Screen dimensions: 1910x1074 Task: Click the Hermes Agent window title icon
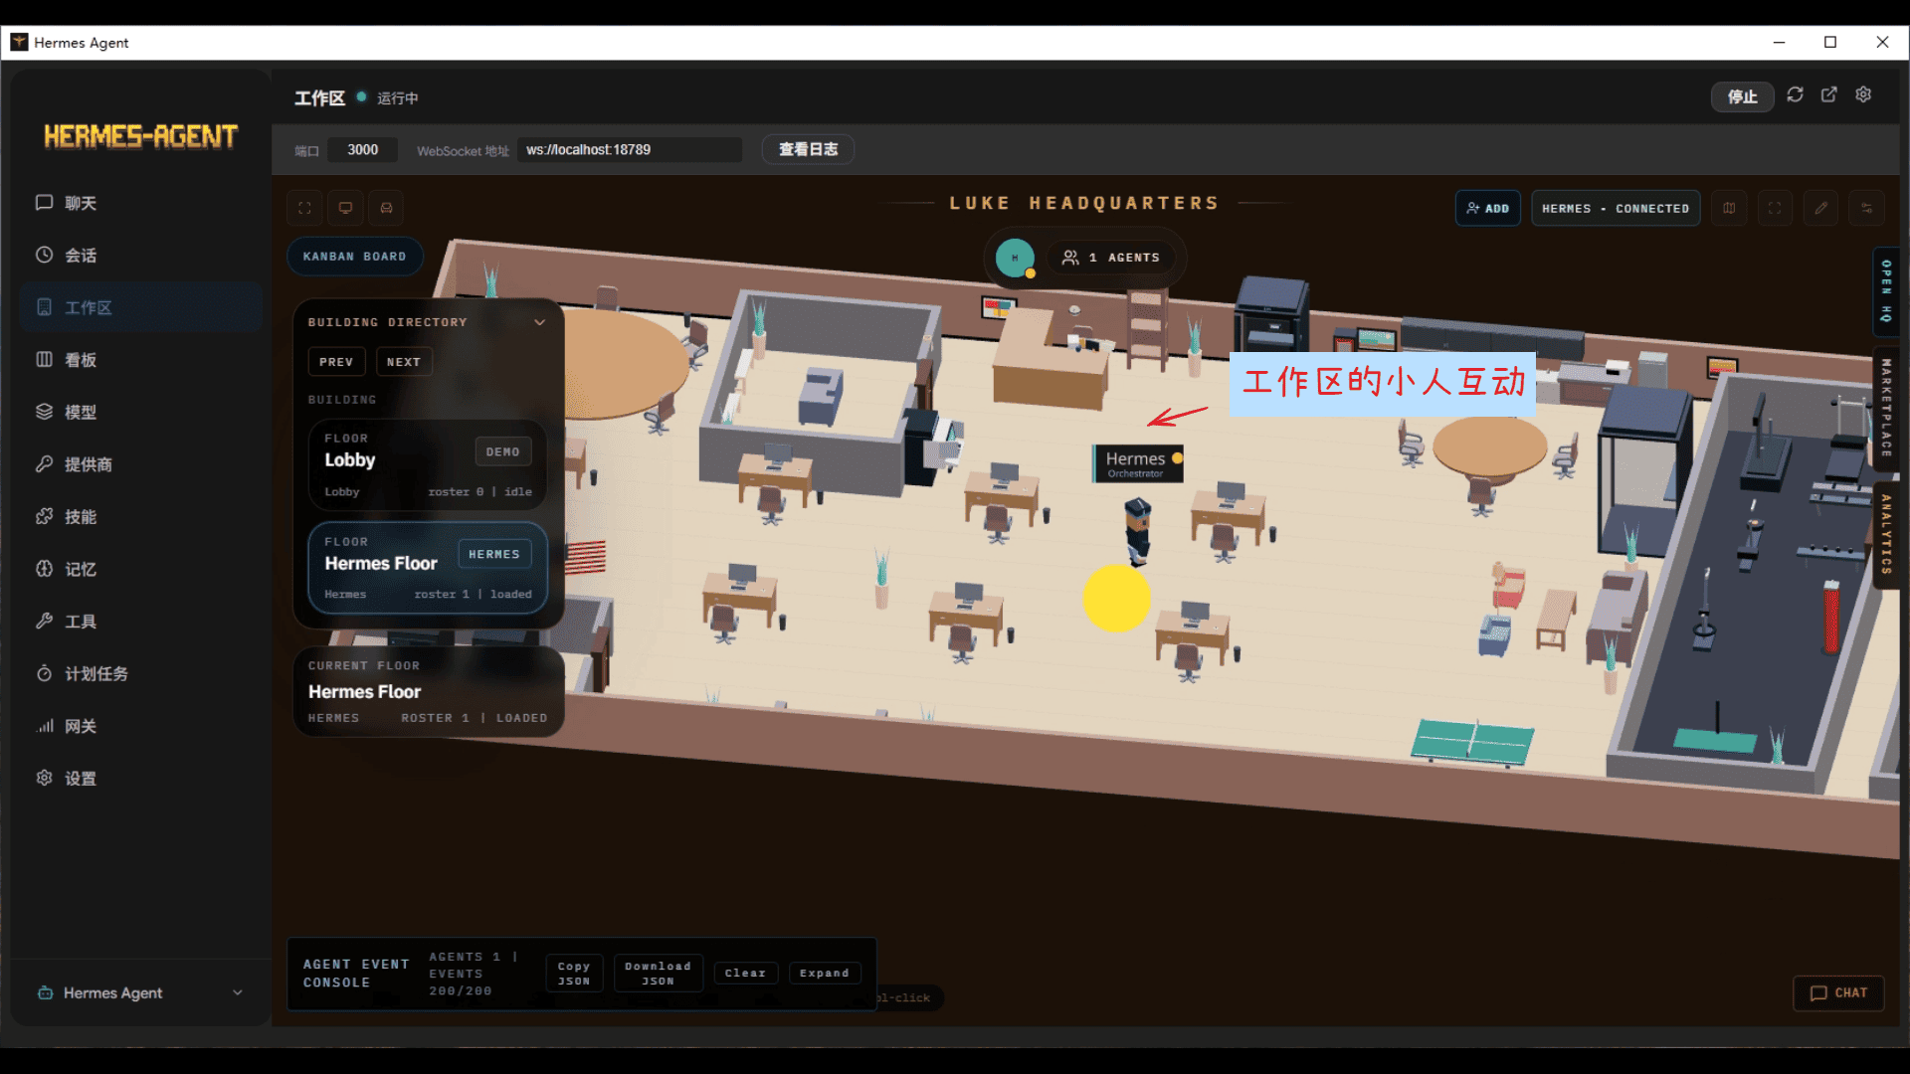[x=19, y=42]
